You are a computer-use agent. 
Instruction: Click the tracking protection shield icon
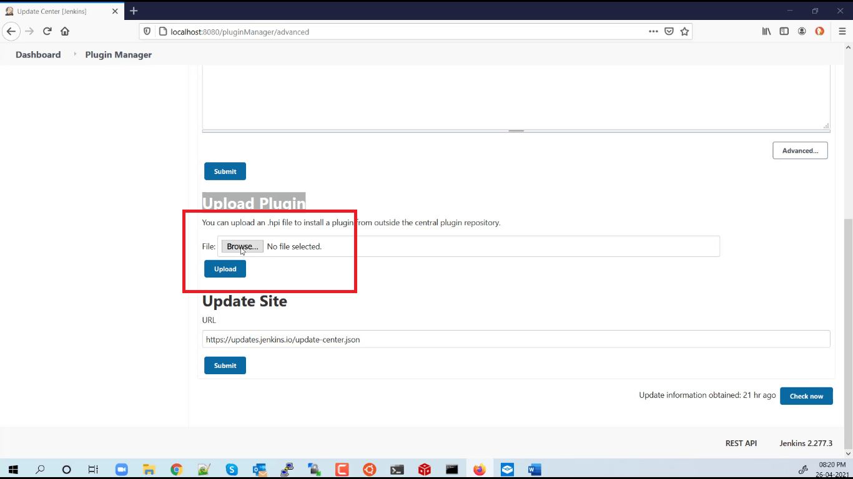click(147, 31)
